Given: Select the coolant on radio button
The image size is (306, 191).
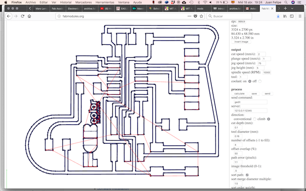Looking at the screenshot, I should click(x=249, y=81).
